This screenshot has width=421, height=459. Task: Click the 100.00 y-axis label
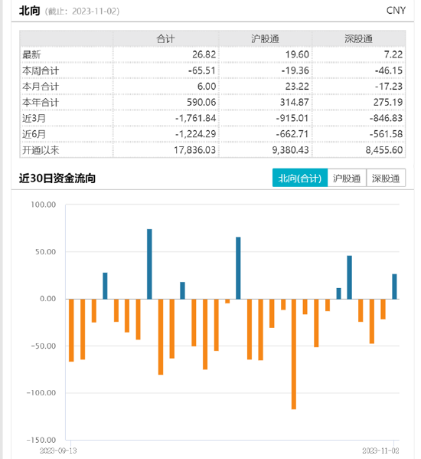(x=44, y=205)
